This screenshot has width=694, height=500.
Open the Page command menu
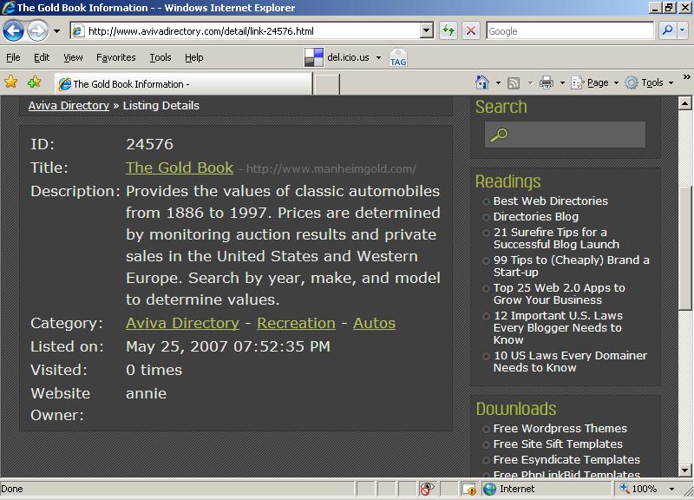point(594,82)
